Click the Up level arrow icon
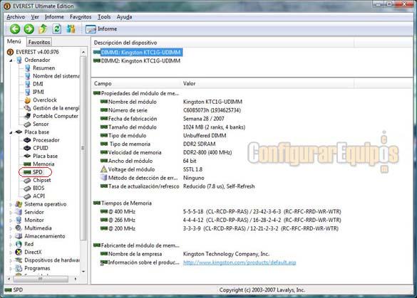Image resolution: width=417 pixels, height=298 pixels. click(43, 29)
